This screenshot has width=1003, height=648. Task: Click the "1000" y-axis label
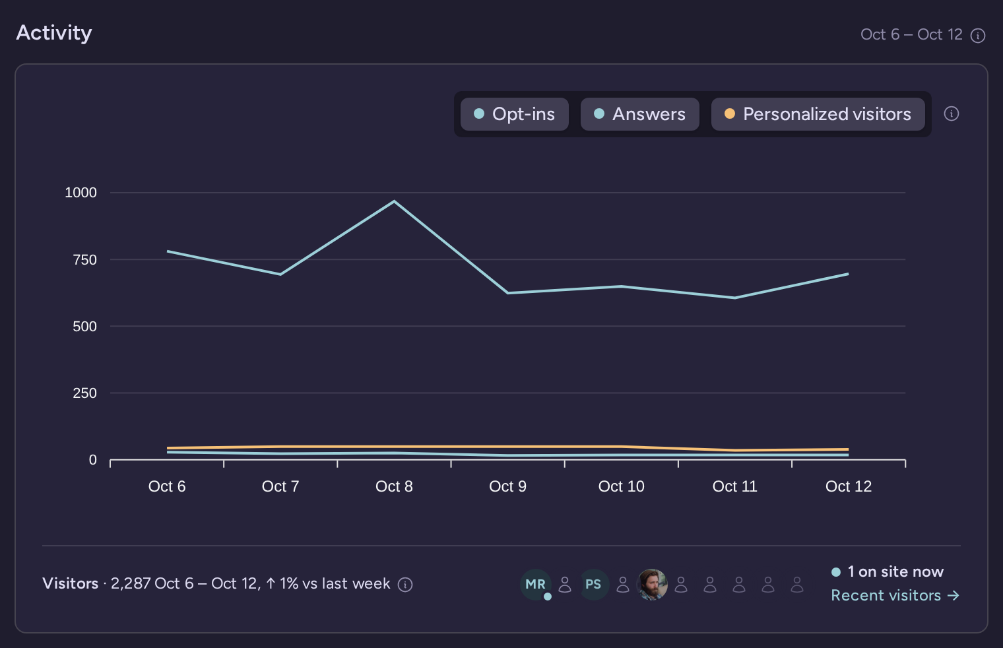(81, 193)
